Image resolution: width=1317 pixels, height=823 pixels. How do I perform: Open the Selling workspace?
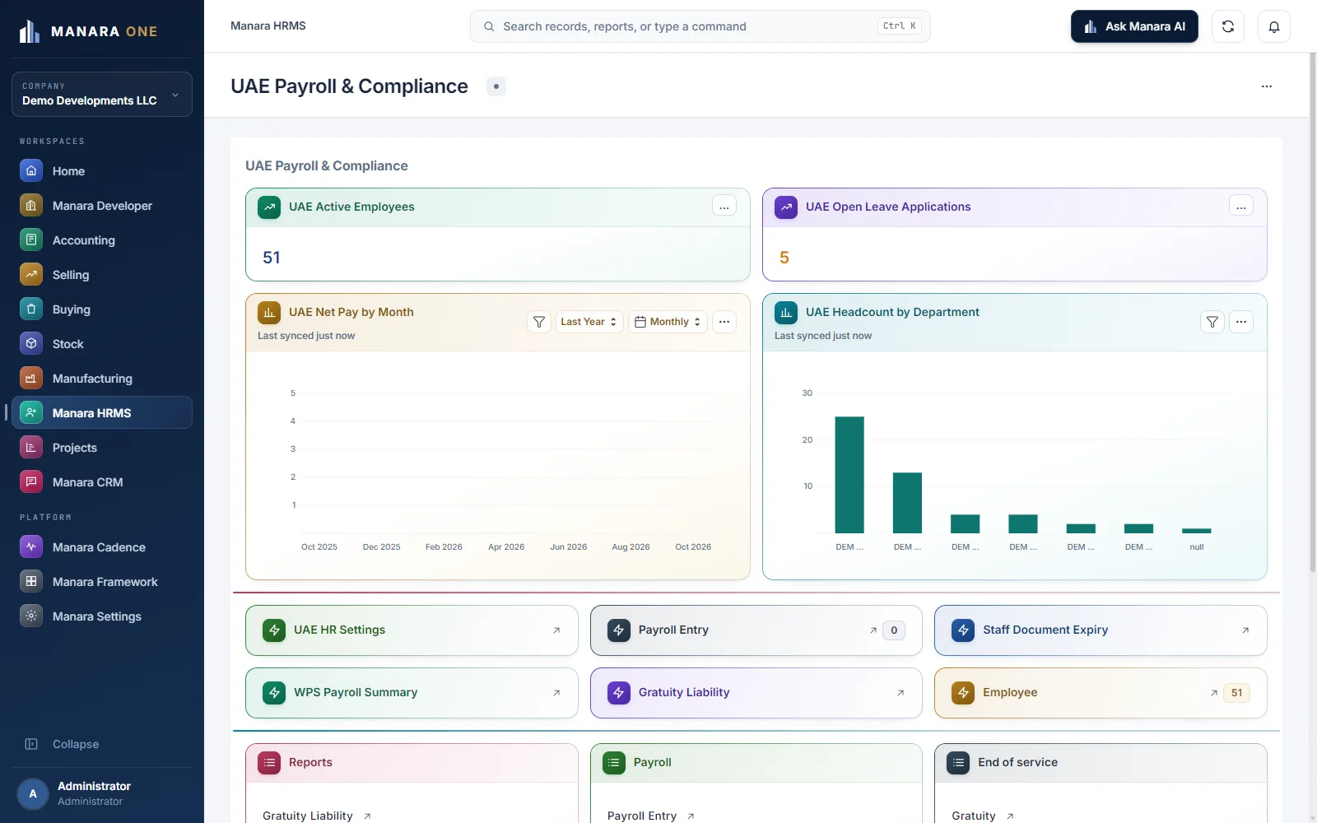pyautogui.click(x=102, y=275)
